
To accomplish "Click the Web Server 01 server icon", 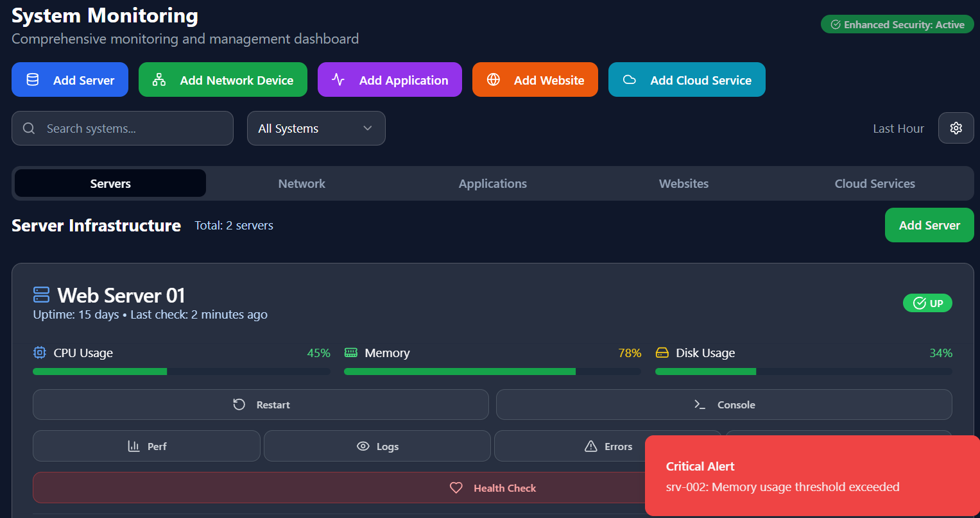I will 42,295.
